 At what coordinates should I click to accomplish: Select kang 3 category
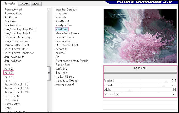9,73
